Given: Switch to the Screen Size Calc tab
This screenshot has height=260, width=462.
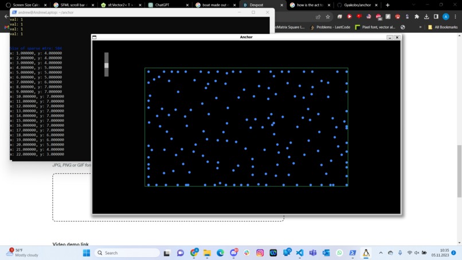Looking at the screenshot, I should click(x=26, y=5).
